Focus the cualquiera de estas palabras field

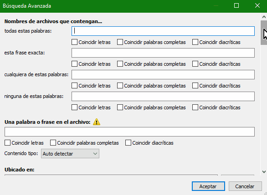coord(163,74)
